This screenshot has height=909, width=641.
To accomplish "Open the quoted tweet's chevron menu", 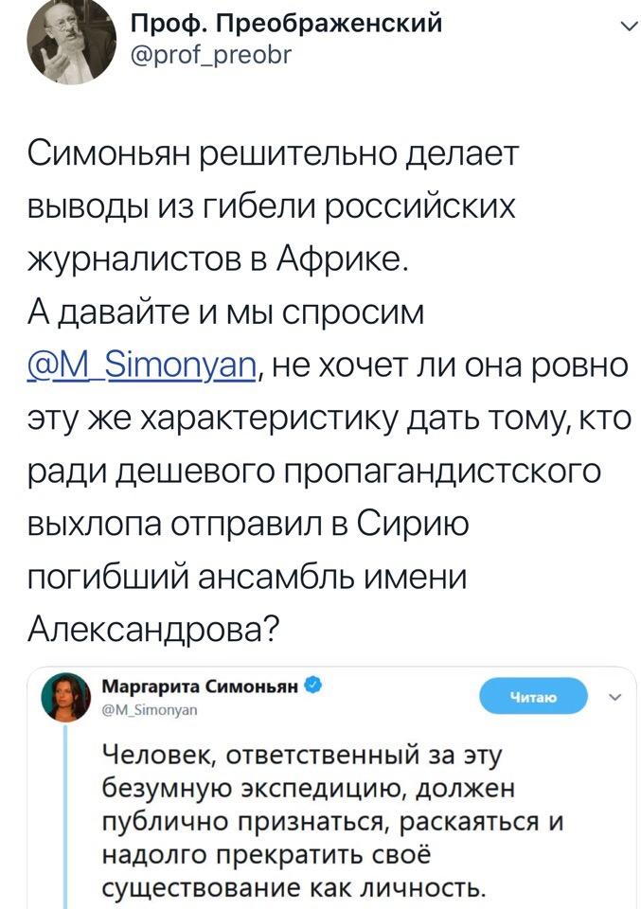I will 612,700.
